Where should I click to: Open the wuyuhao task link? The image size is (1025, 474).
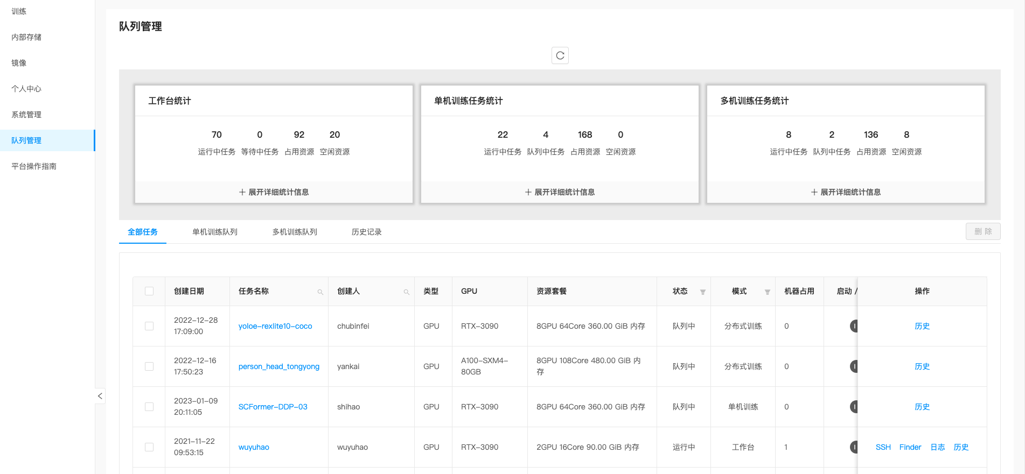point(254,447)
